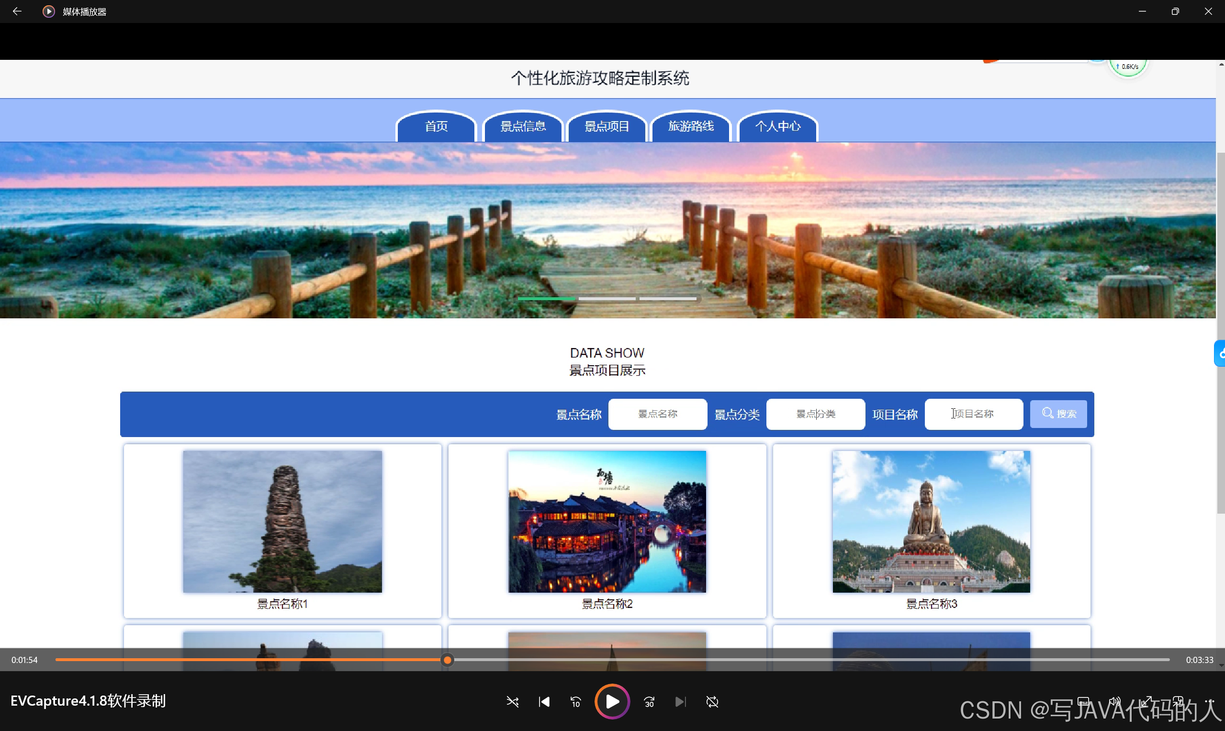Focus the 景点名称 input field
1225x731 pixels.
(x=657, y=414)
